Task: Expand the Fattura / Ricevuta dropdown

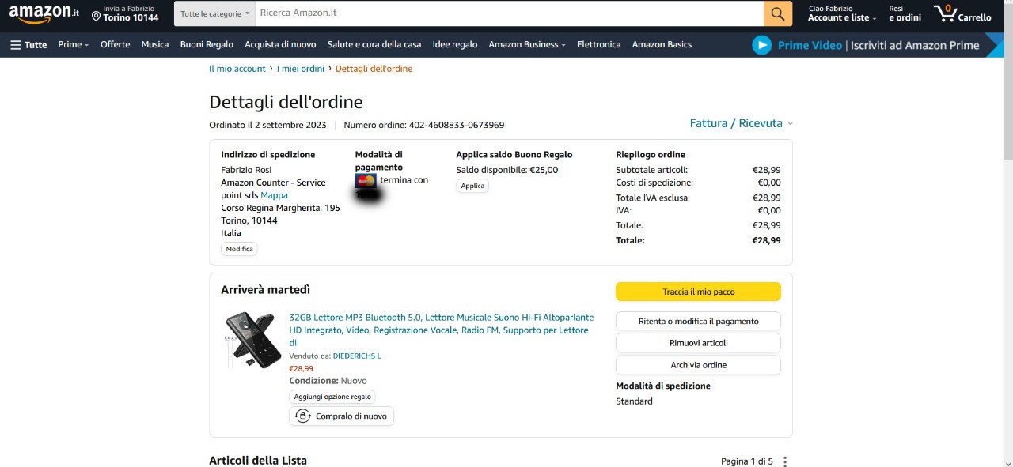Action: click(742, 123)
